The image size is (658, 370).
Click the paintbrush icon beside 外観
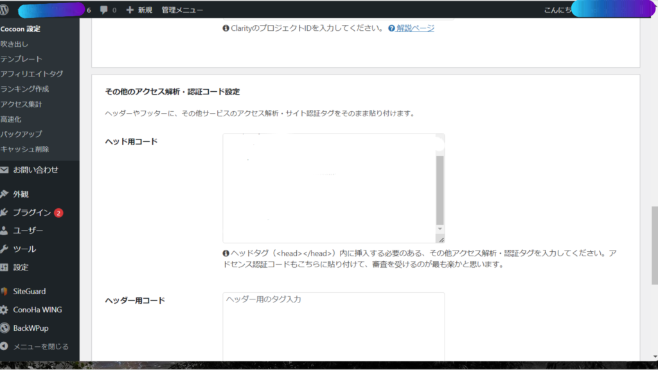coord(4,194)
